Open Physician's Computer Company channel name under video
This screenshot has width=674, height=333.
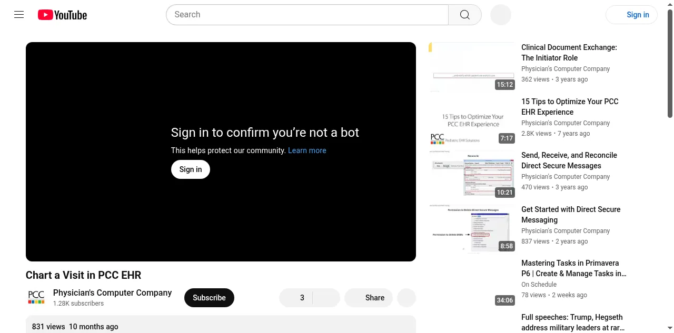coord(112,293)
